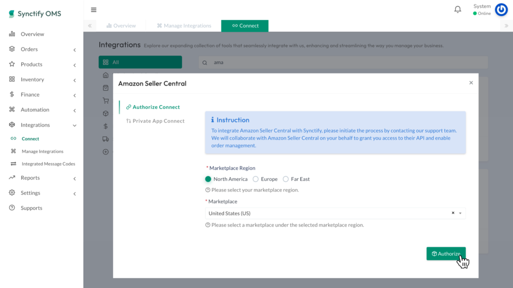Select the home category filter icon
The image size is (513, 288).
pos(106,75)
